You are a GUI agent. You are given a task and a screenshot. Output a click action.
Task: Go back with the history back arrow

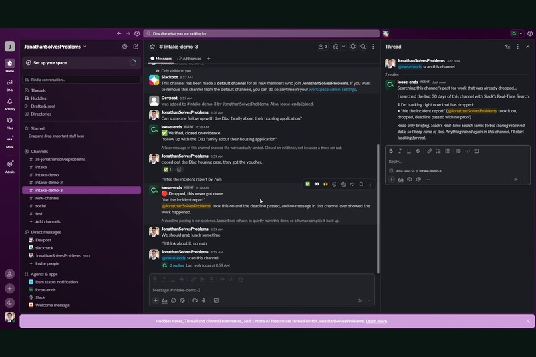point(119,33)
